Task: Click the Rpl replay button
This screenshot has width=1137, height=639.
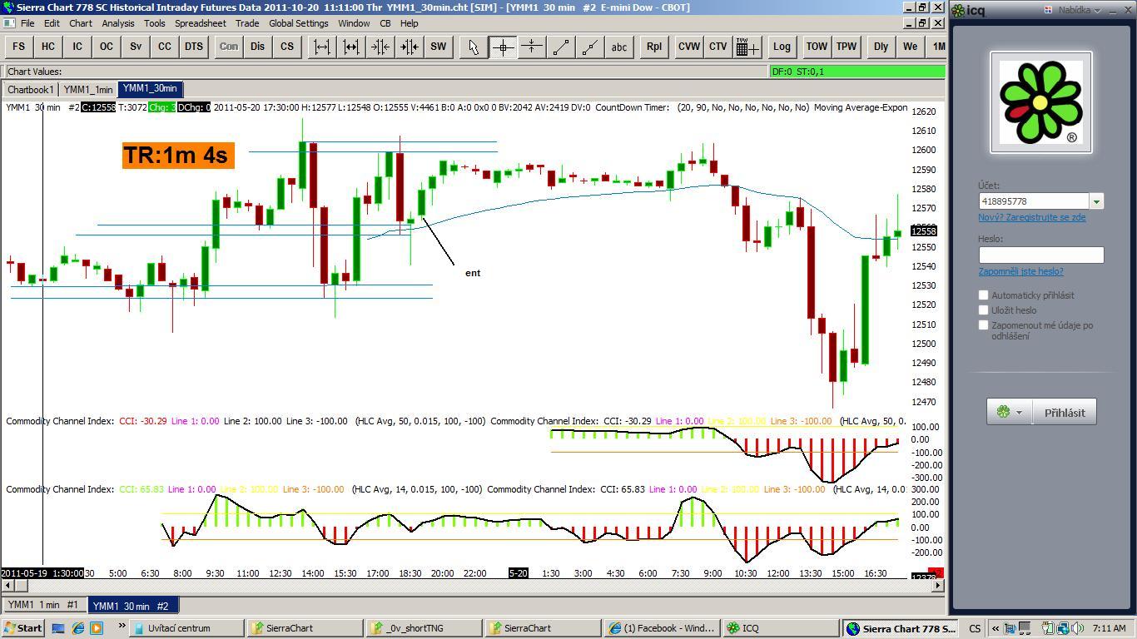Action: pyautogui.click(x=653, y=47)
